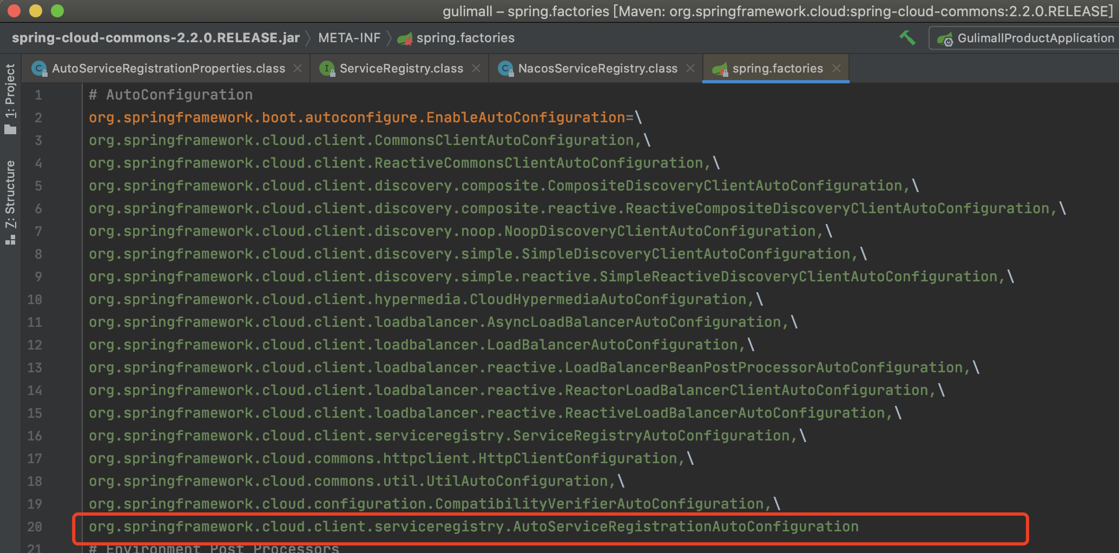Click the Project folder icon in sidebar
The height and width of the screenshot is (553, 1119).
[x=10, y=129]
